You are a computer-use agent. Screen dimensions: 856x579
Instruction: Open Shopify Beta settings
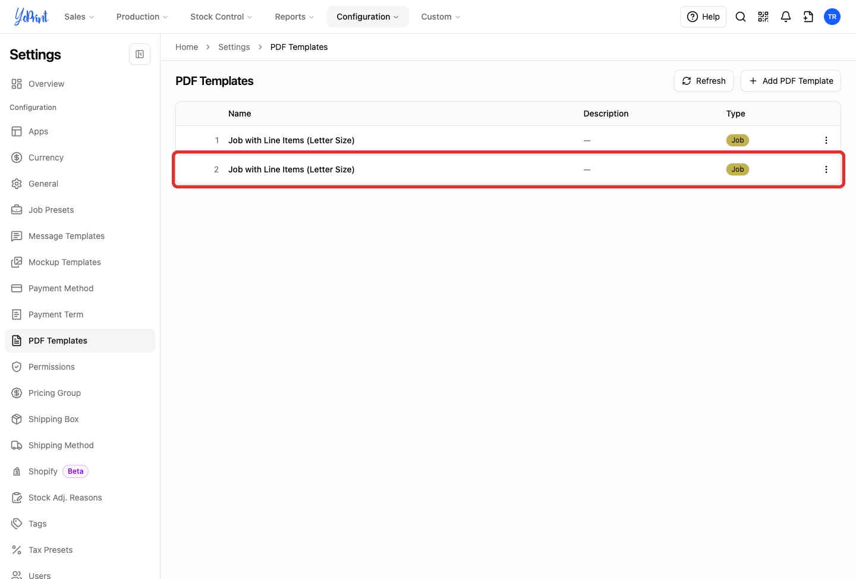click(80, 471)
